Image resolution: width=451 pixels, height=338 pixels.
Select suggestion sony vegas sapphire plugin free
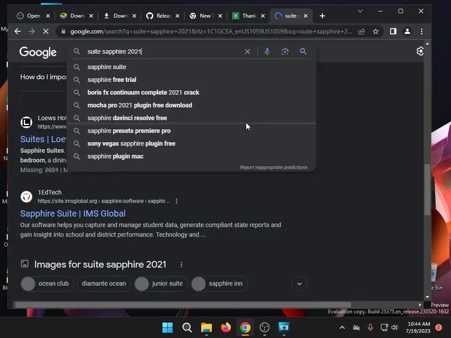(x=191, y=143)
